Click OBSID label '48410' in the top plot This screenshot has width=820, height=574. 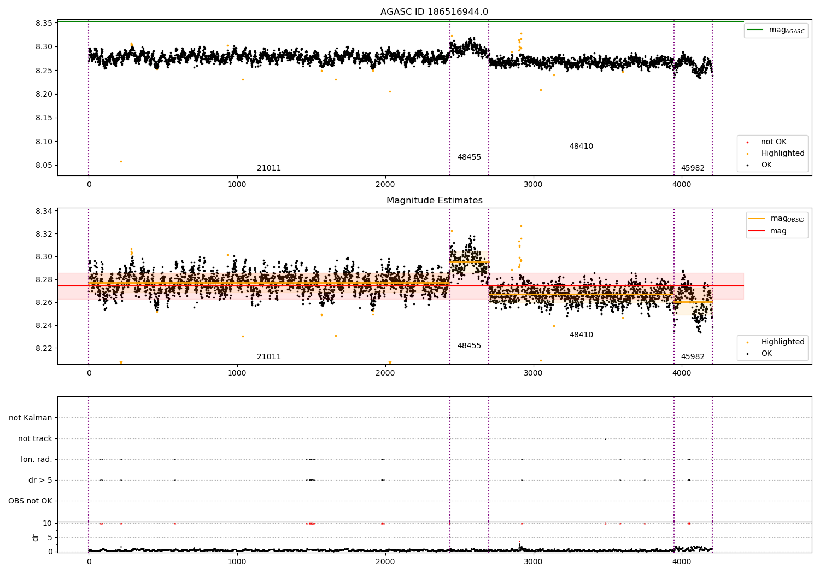tap(581, 147)
